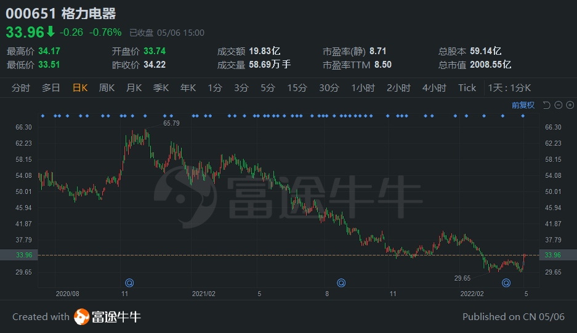Click the rightmost blue diamond news marker
Viewport: 577px width, 333px height.
[523, 116]
